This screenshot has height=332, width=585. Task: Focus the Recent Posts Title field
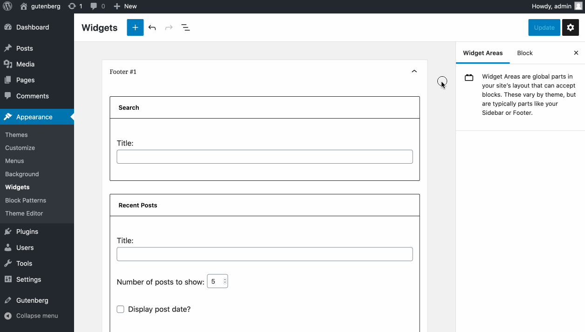(x=265, y=254)
